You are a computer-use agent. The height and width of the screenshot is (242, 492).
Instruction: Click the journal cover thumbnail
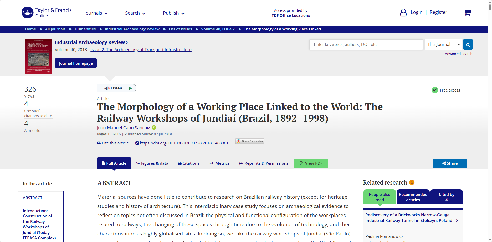pyautogui.click(x=38, y=57)
